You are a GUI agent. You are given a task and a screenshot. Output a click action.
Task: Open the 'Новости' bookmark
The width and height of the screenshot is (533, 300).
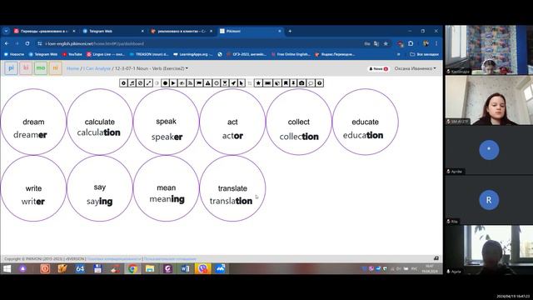click(x=14, y=54)
